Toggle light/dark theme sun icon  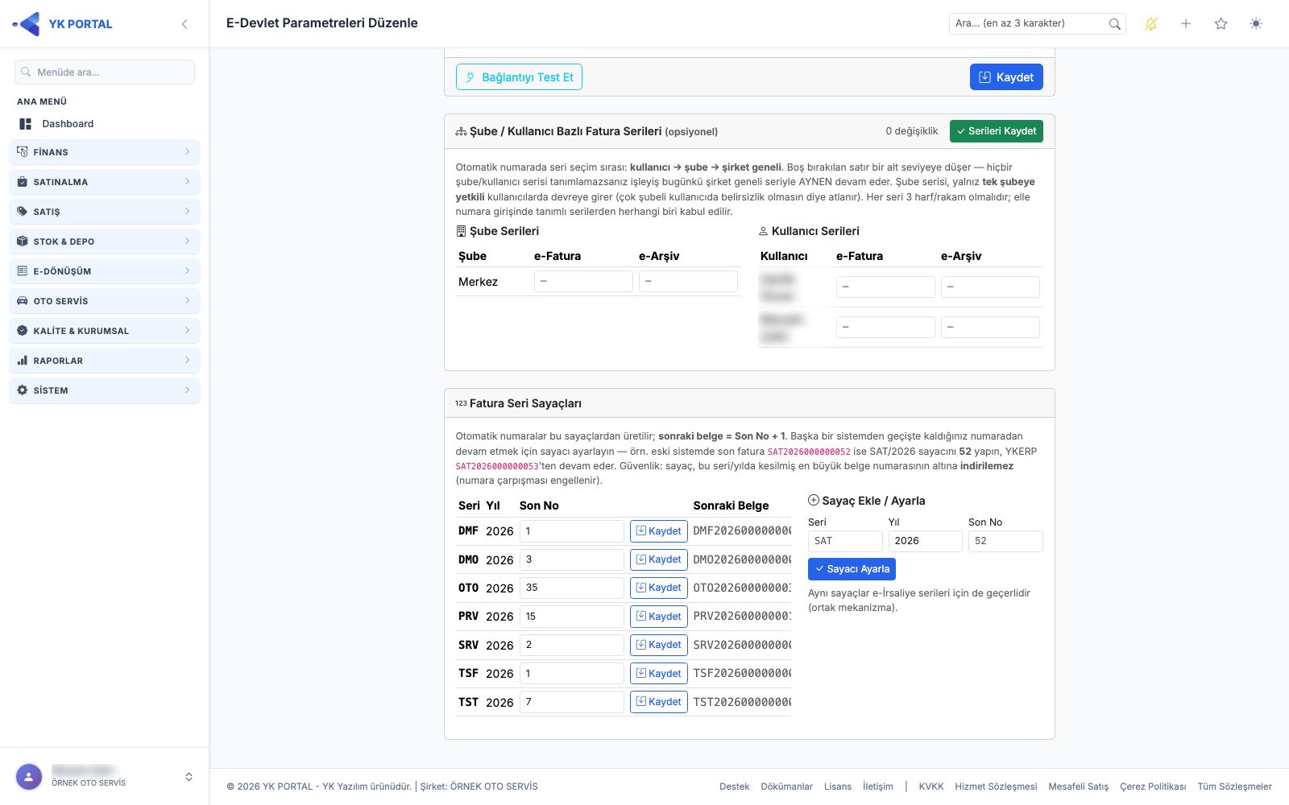[1256, 24]
